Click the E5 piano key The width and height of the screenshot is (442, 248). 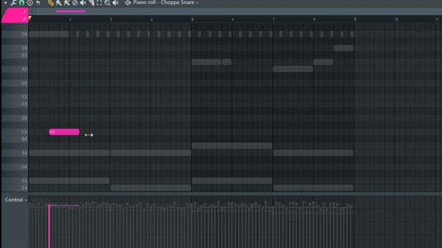click(15, 104)
